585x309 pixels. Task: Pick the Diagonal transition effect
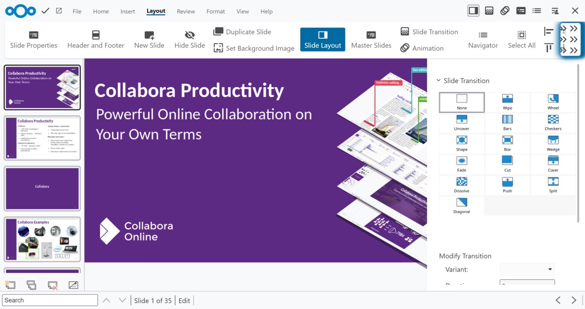[462, 205]
